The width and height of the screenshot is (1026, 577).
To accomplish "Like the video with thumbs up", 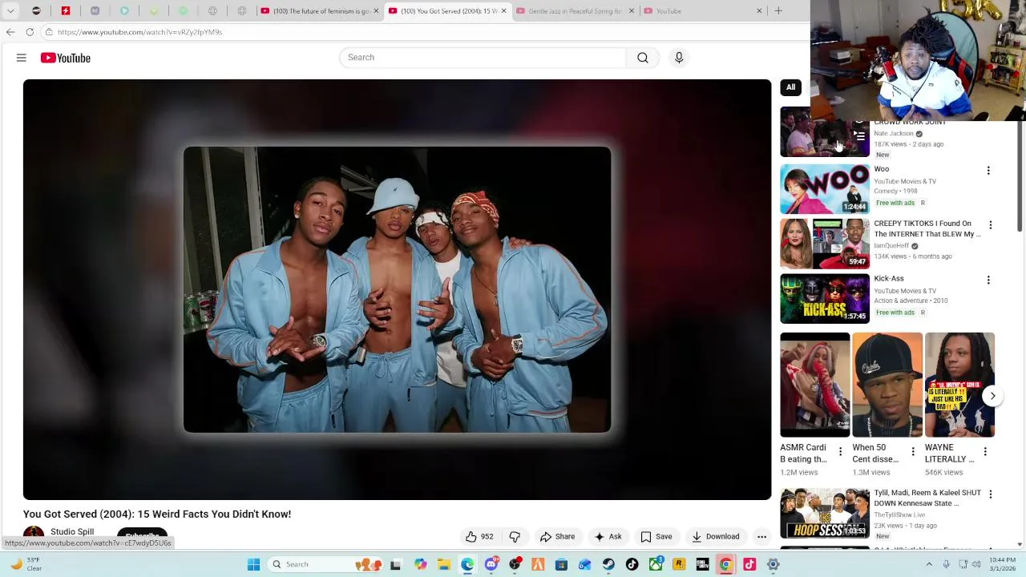I will 480,537.
